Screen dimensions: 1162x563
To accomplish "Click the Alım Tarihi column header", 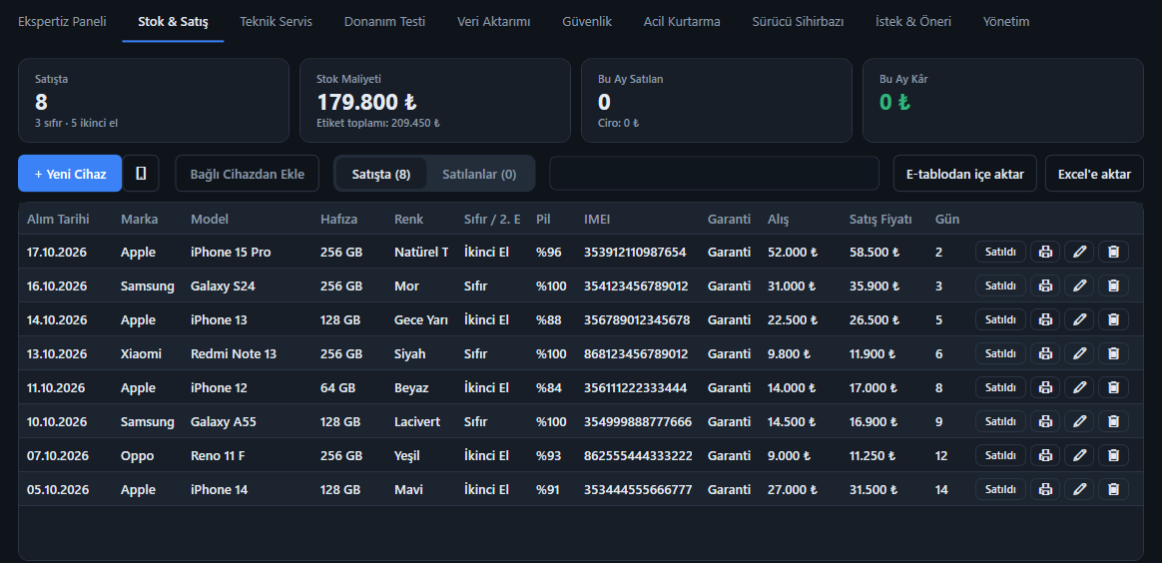I will [x=58, y=220].
